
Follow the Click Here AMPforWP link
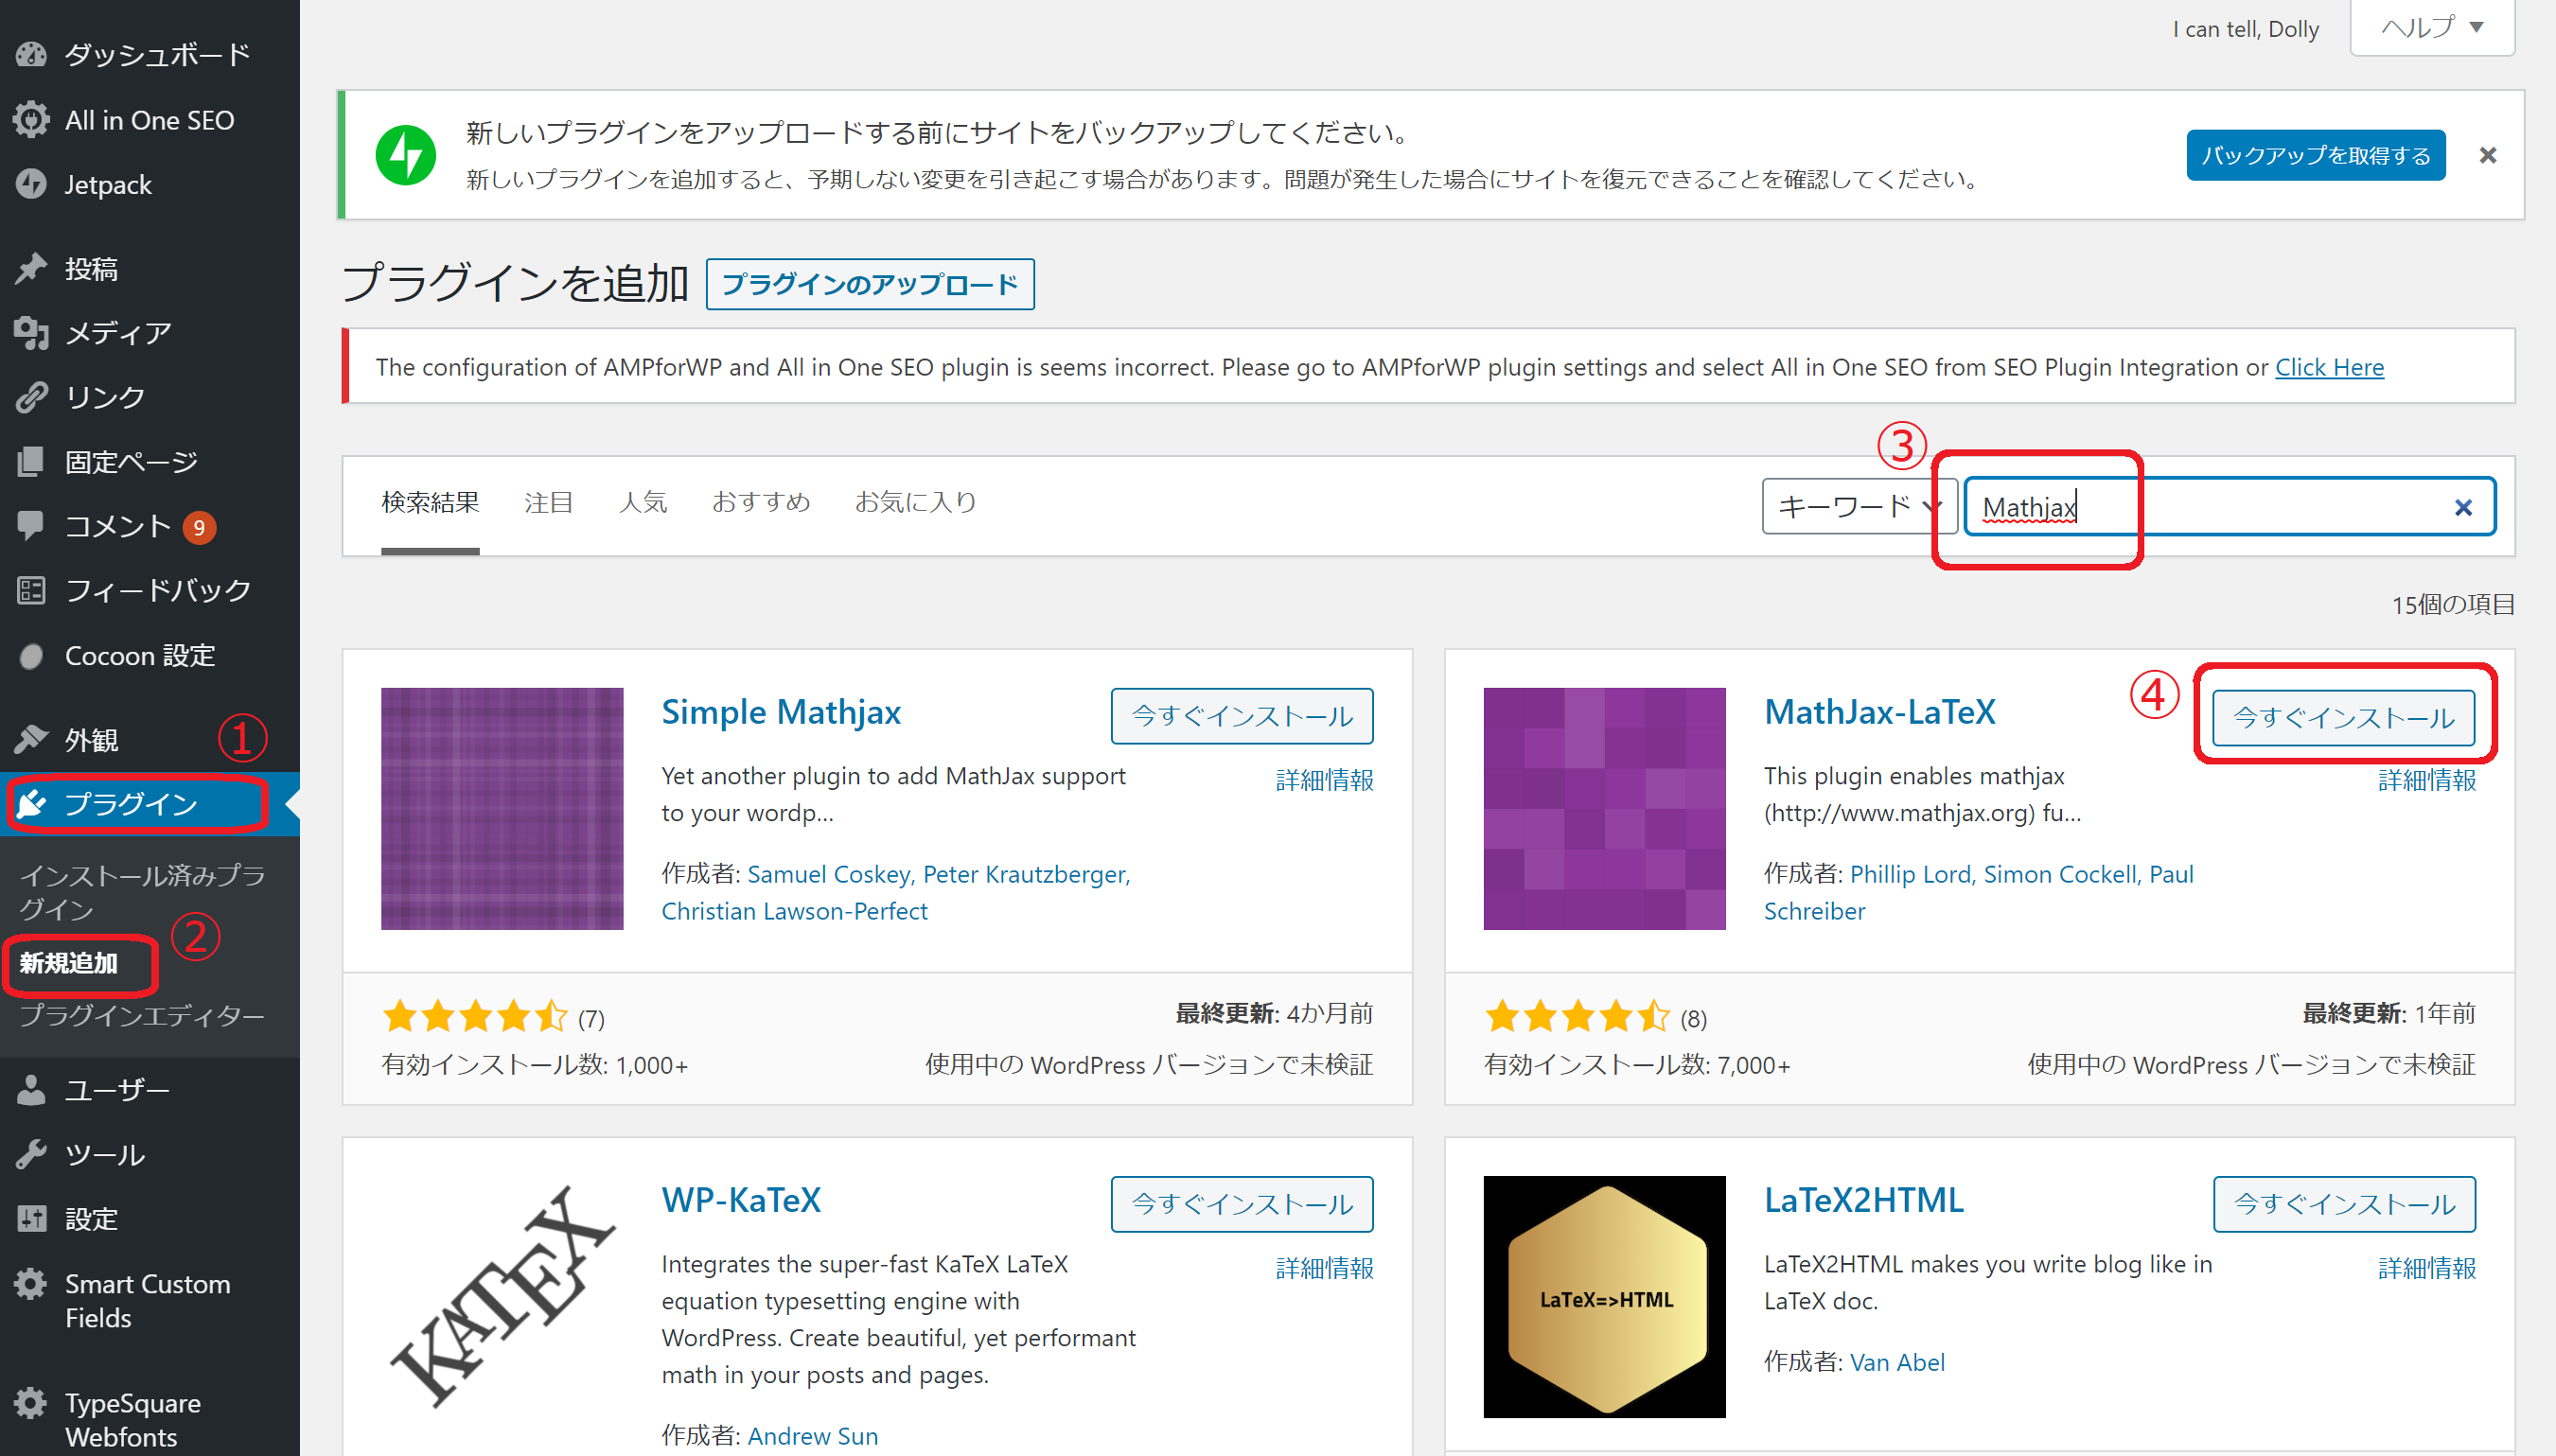pos(2329,367)
